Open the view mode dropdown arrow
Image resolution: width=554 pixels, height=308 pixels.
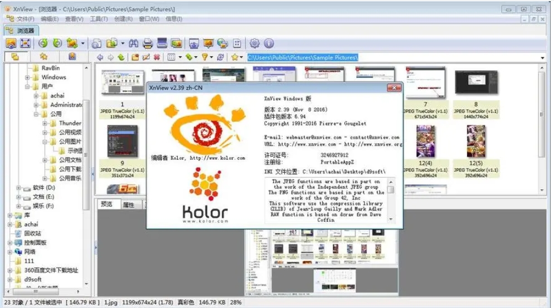[x=180, y=57]
